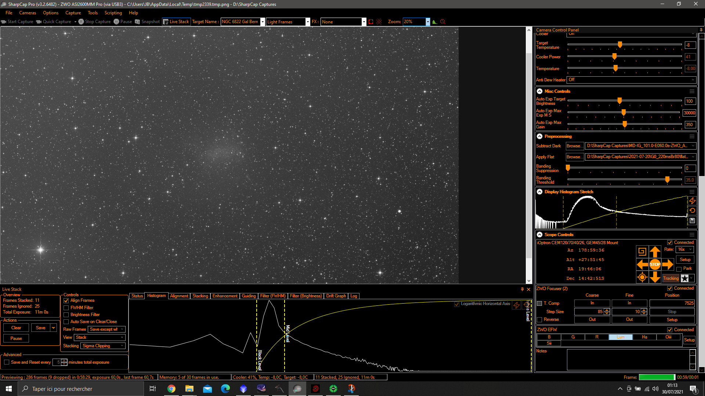
Task: Close the Live Stack panel
Action: pyautogui.click(x=529, y=289)
